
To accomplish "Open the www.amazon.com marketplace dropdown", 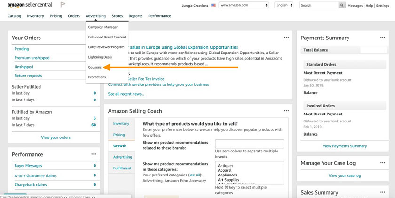I will coord(244,5).
